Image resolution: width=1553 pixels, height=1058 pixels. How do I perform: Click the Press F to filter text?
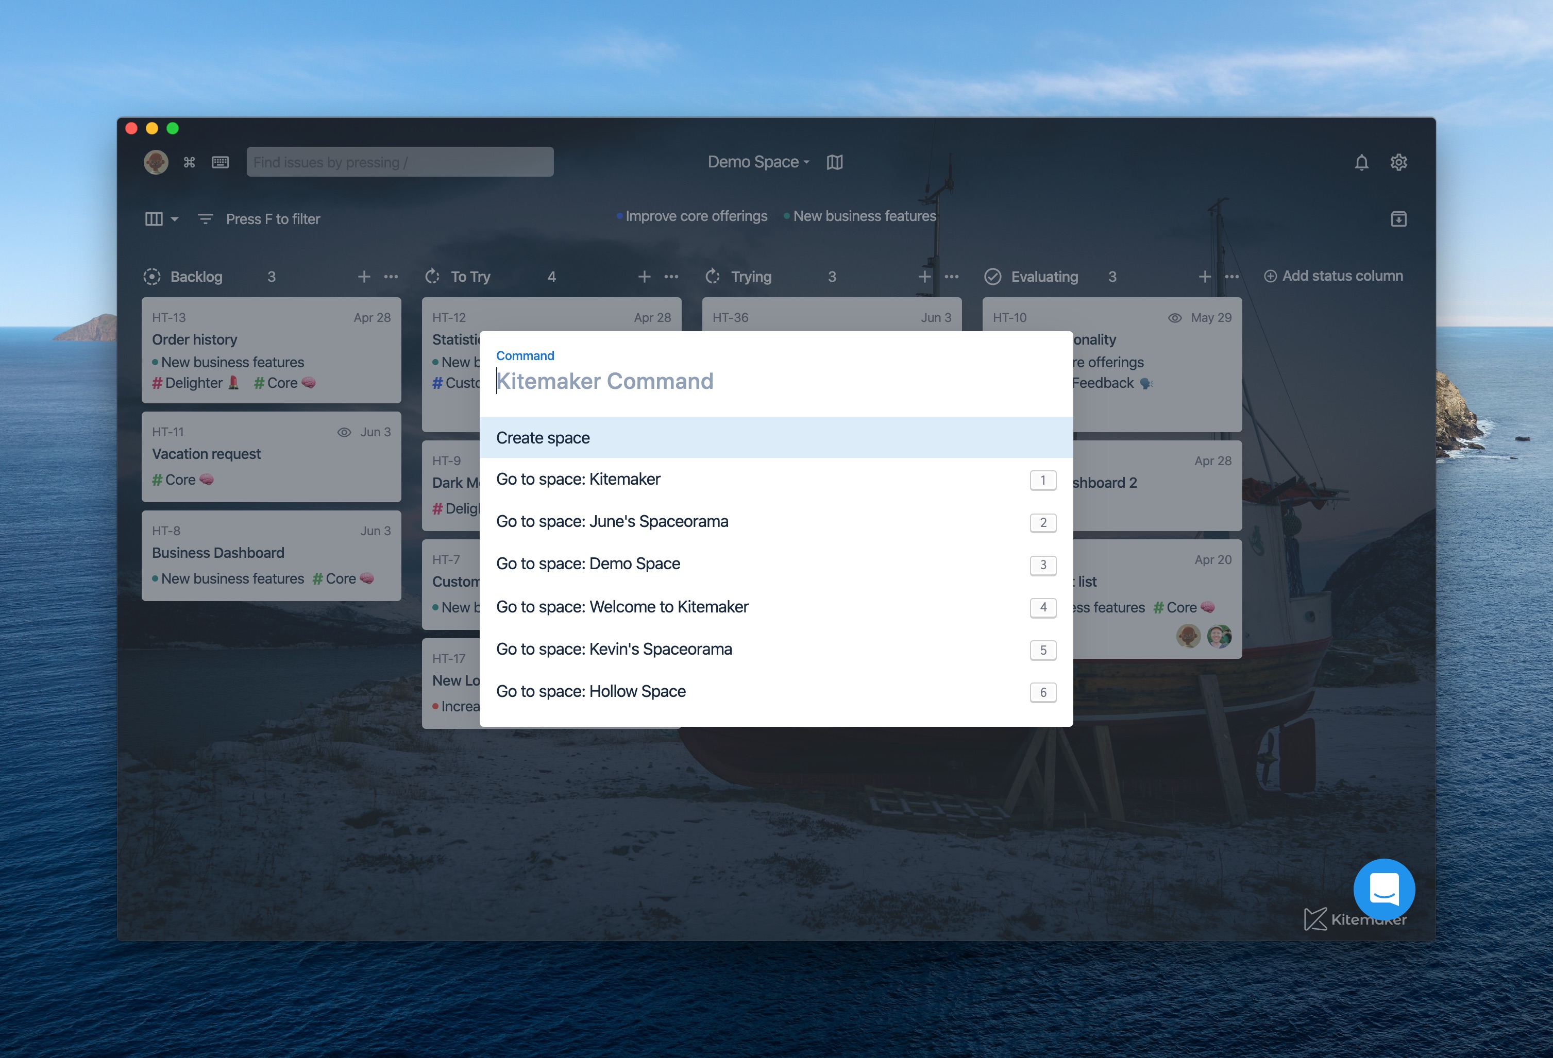[x=273, y=219]
